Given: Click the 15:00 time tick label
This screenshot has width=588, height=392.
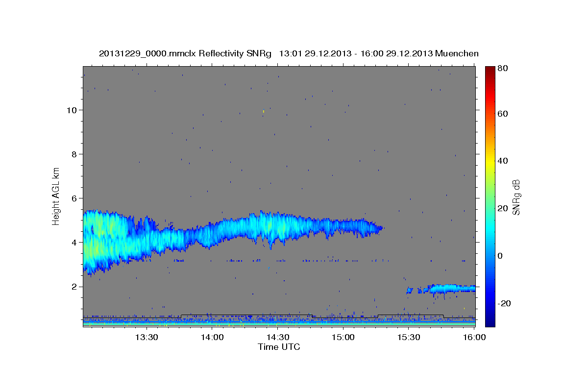Looking at the screenshot, I should click(x=343, y=337).
